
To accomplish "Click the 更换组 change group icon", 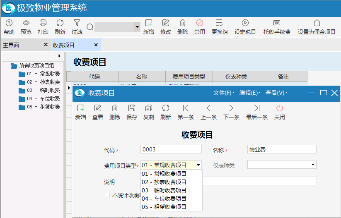I will pos(220,23).
